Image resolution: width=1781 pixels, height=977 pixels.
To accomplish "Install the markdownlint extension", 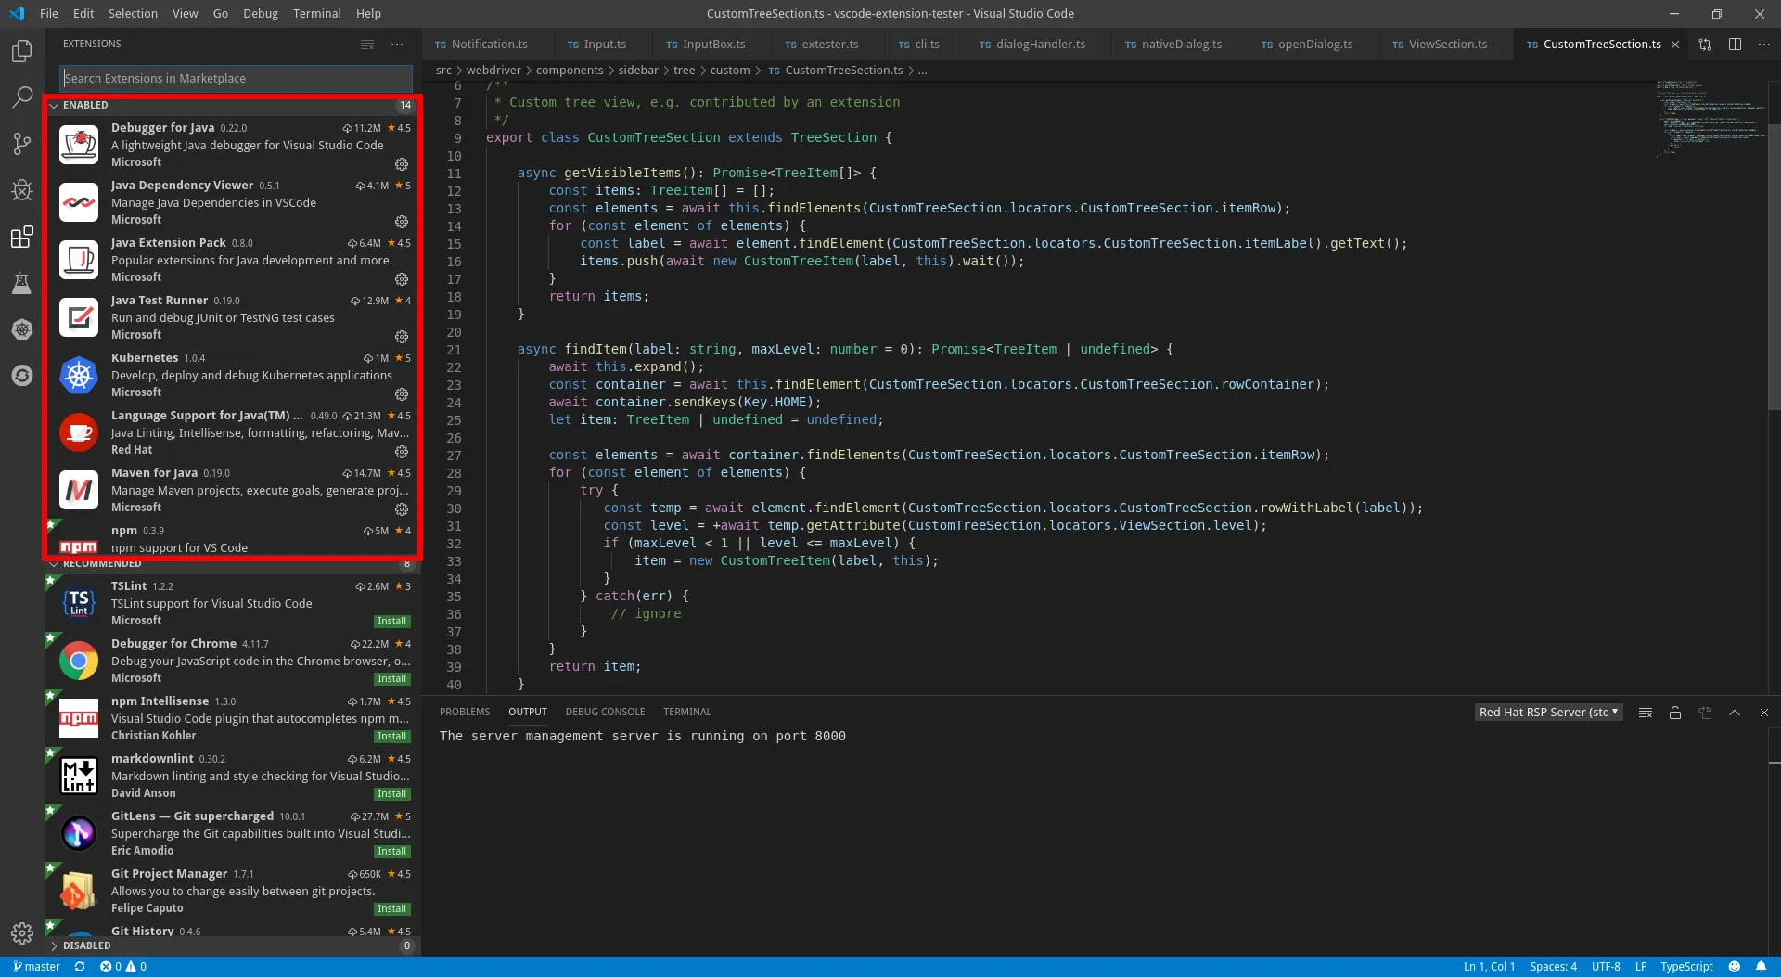I will (x=392, y=794).
